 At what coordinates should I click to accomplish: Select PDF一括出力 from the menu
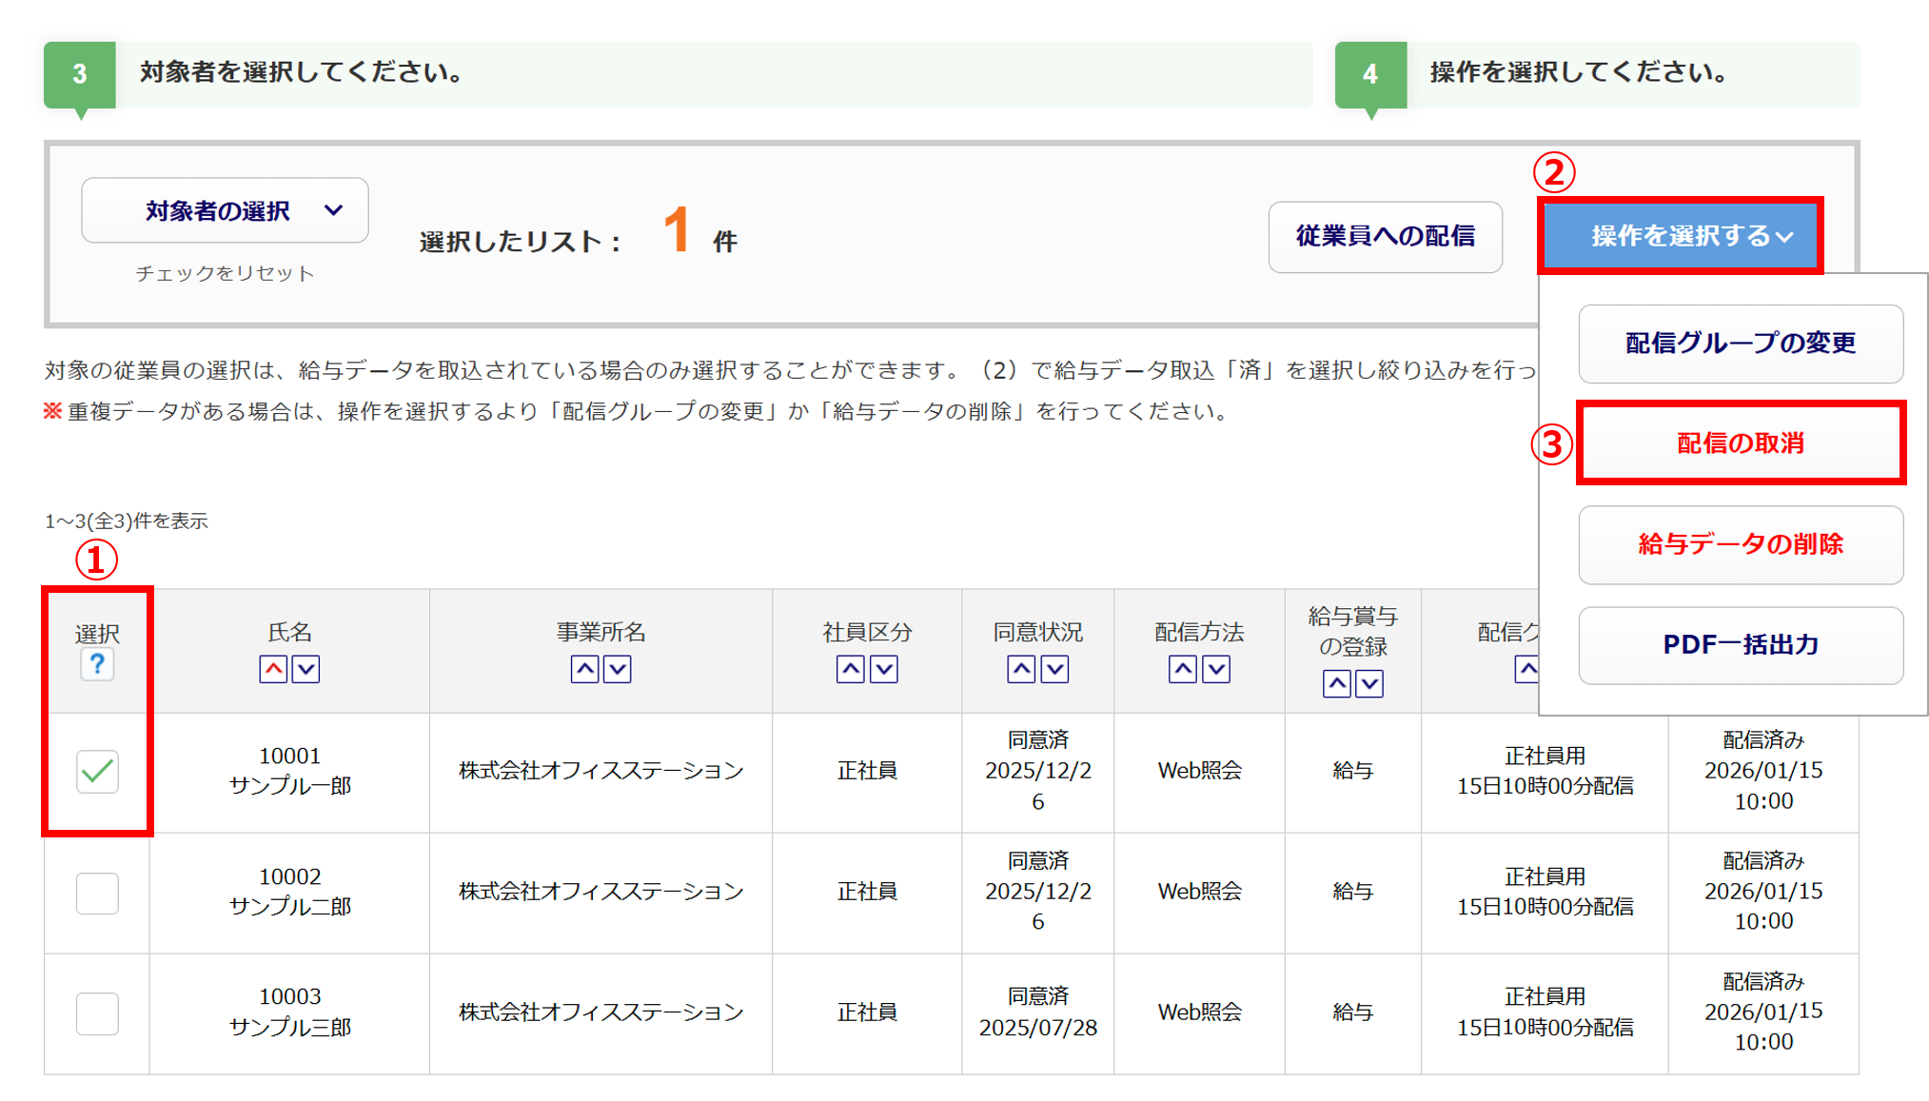(x=1740, y=645)
